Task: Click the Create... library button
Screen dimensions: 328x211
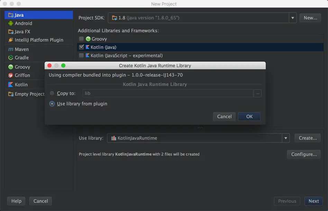Action: click(308, 138)
